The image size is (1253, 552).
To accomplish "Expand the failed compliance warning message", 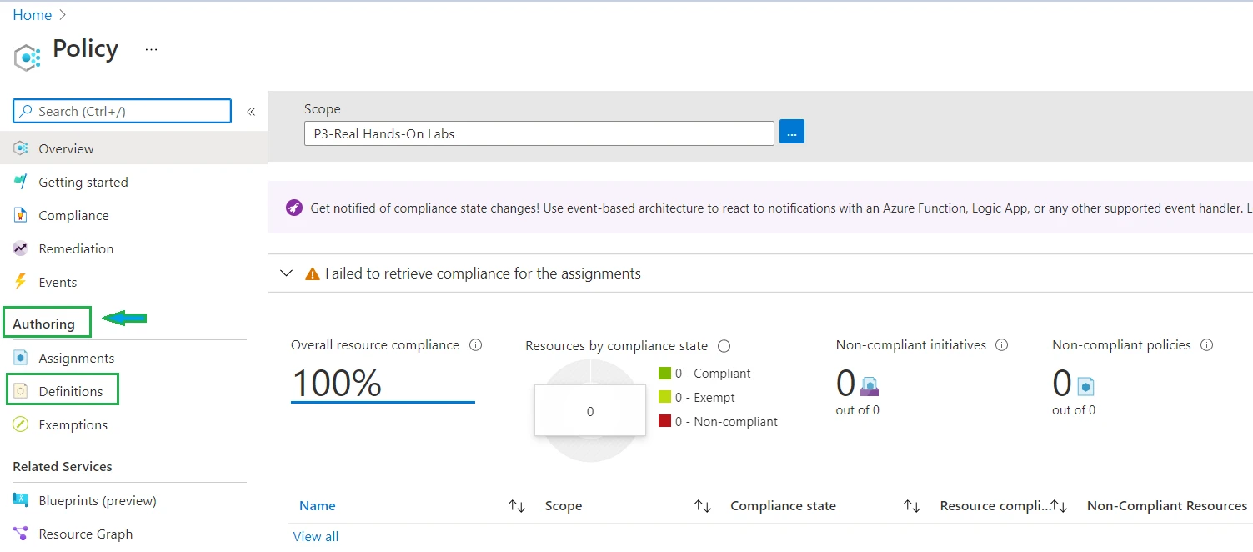I will pos(286,273).
